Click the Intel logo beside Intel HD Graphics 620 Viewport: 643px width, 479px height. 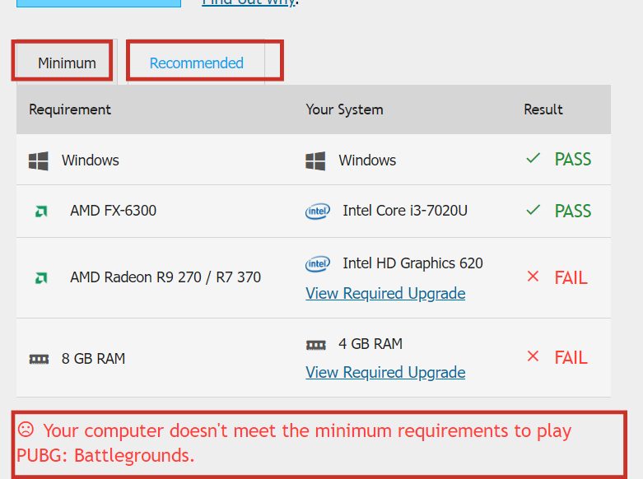(318, 263)
